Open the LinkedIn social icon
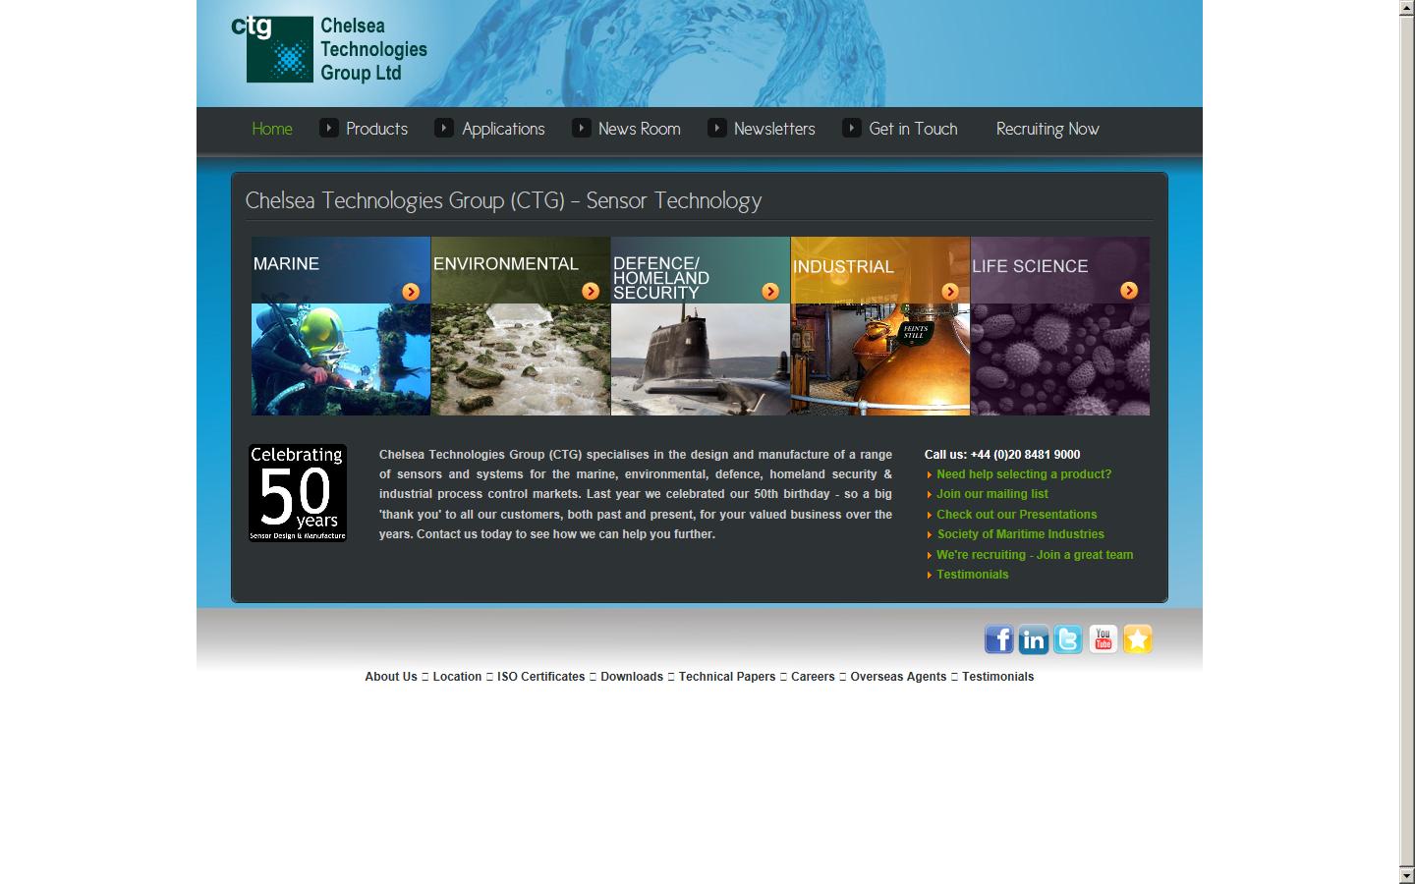 1034,639
